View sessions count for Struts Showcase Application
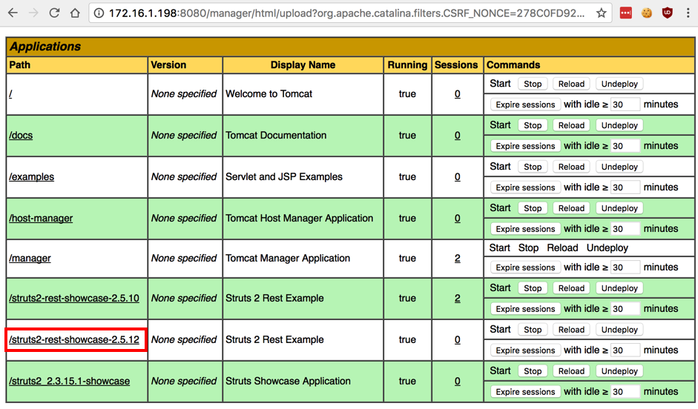The width and height of the screenshot is (698, 409). [457, 381]
